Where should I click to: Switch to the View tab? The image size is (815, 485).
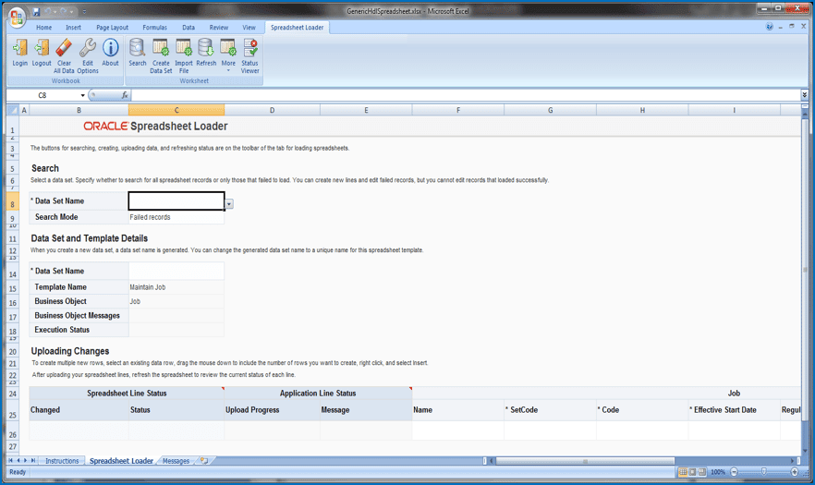point(249,28)
